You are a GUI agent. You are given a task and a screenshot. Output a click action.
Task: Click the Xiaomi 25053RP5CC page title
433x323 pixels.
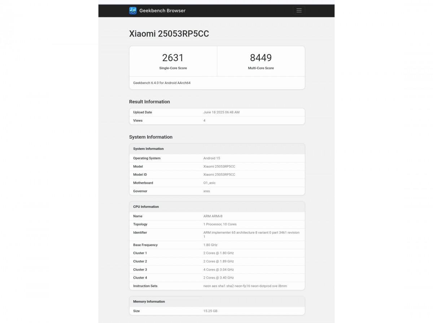coord(169,34)
